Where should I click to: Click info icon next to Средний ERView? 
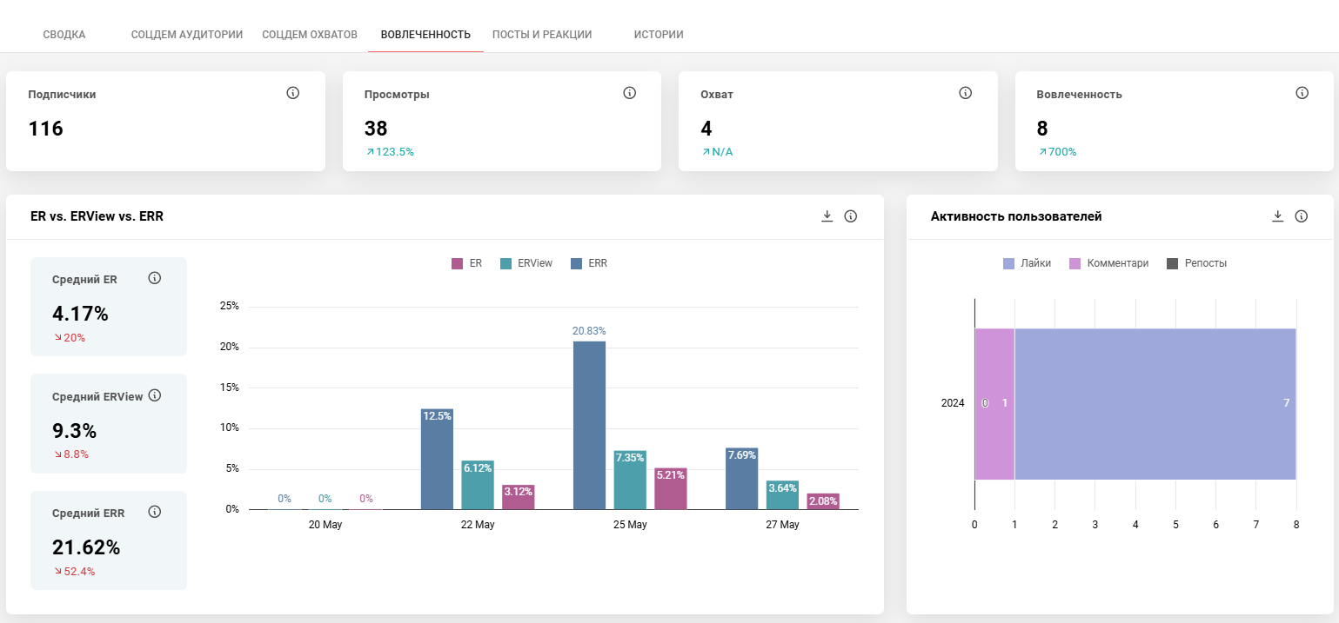[x=155, y=395]
